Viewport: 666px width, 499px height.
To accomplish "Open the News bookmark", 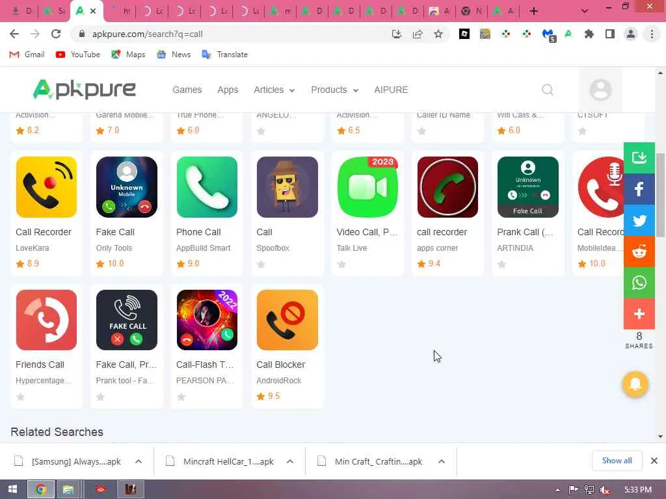I will tap(174, 55).
